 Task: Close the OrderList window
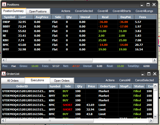tap(155, 74)
